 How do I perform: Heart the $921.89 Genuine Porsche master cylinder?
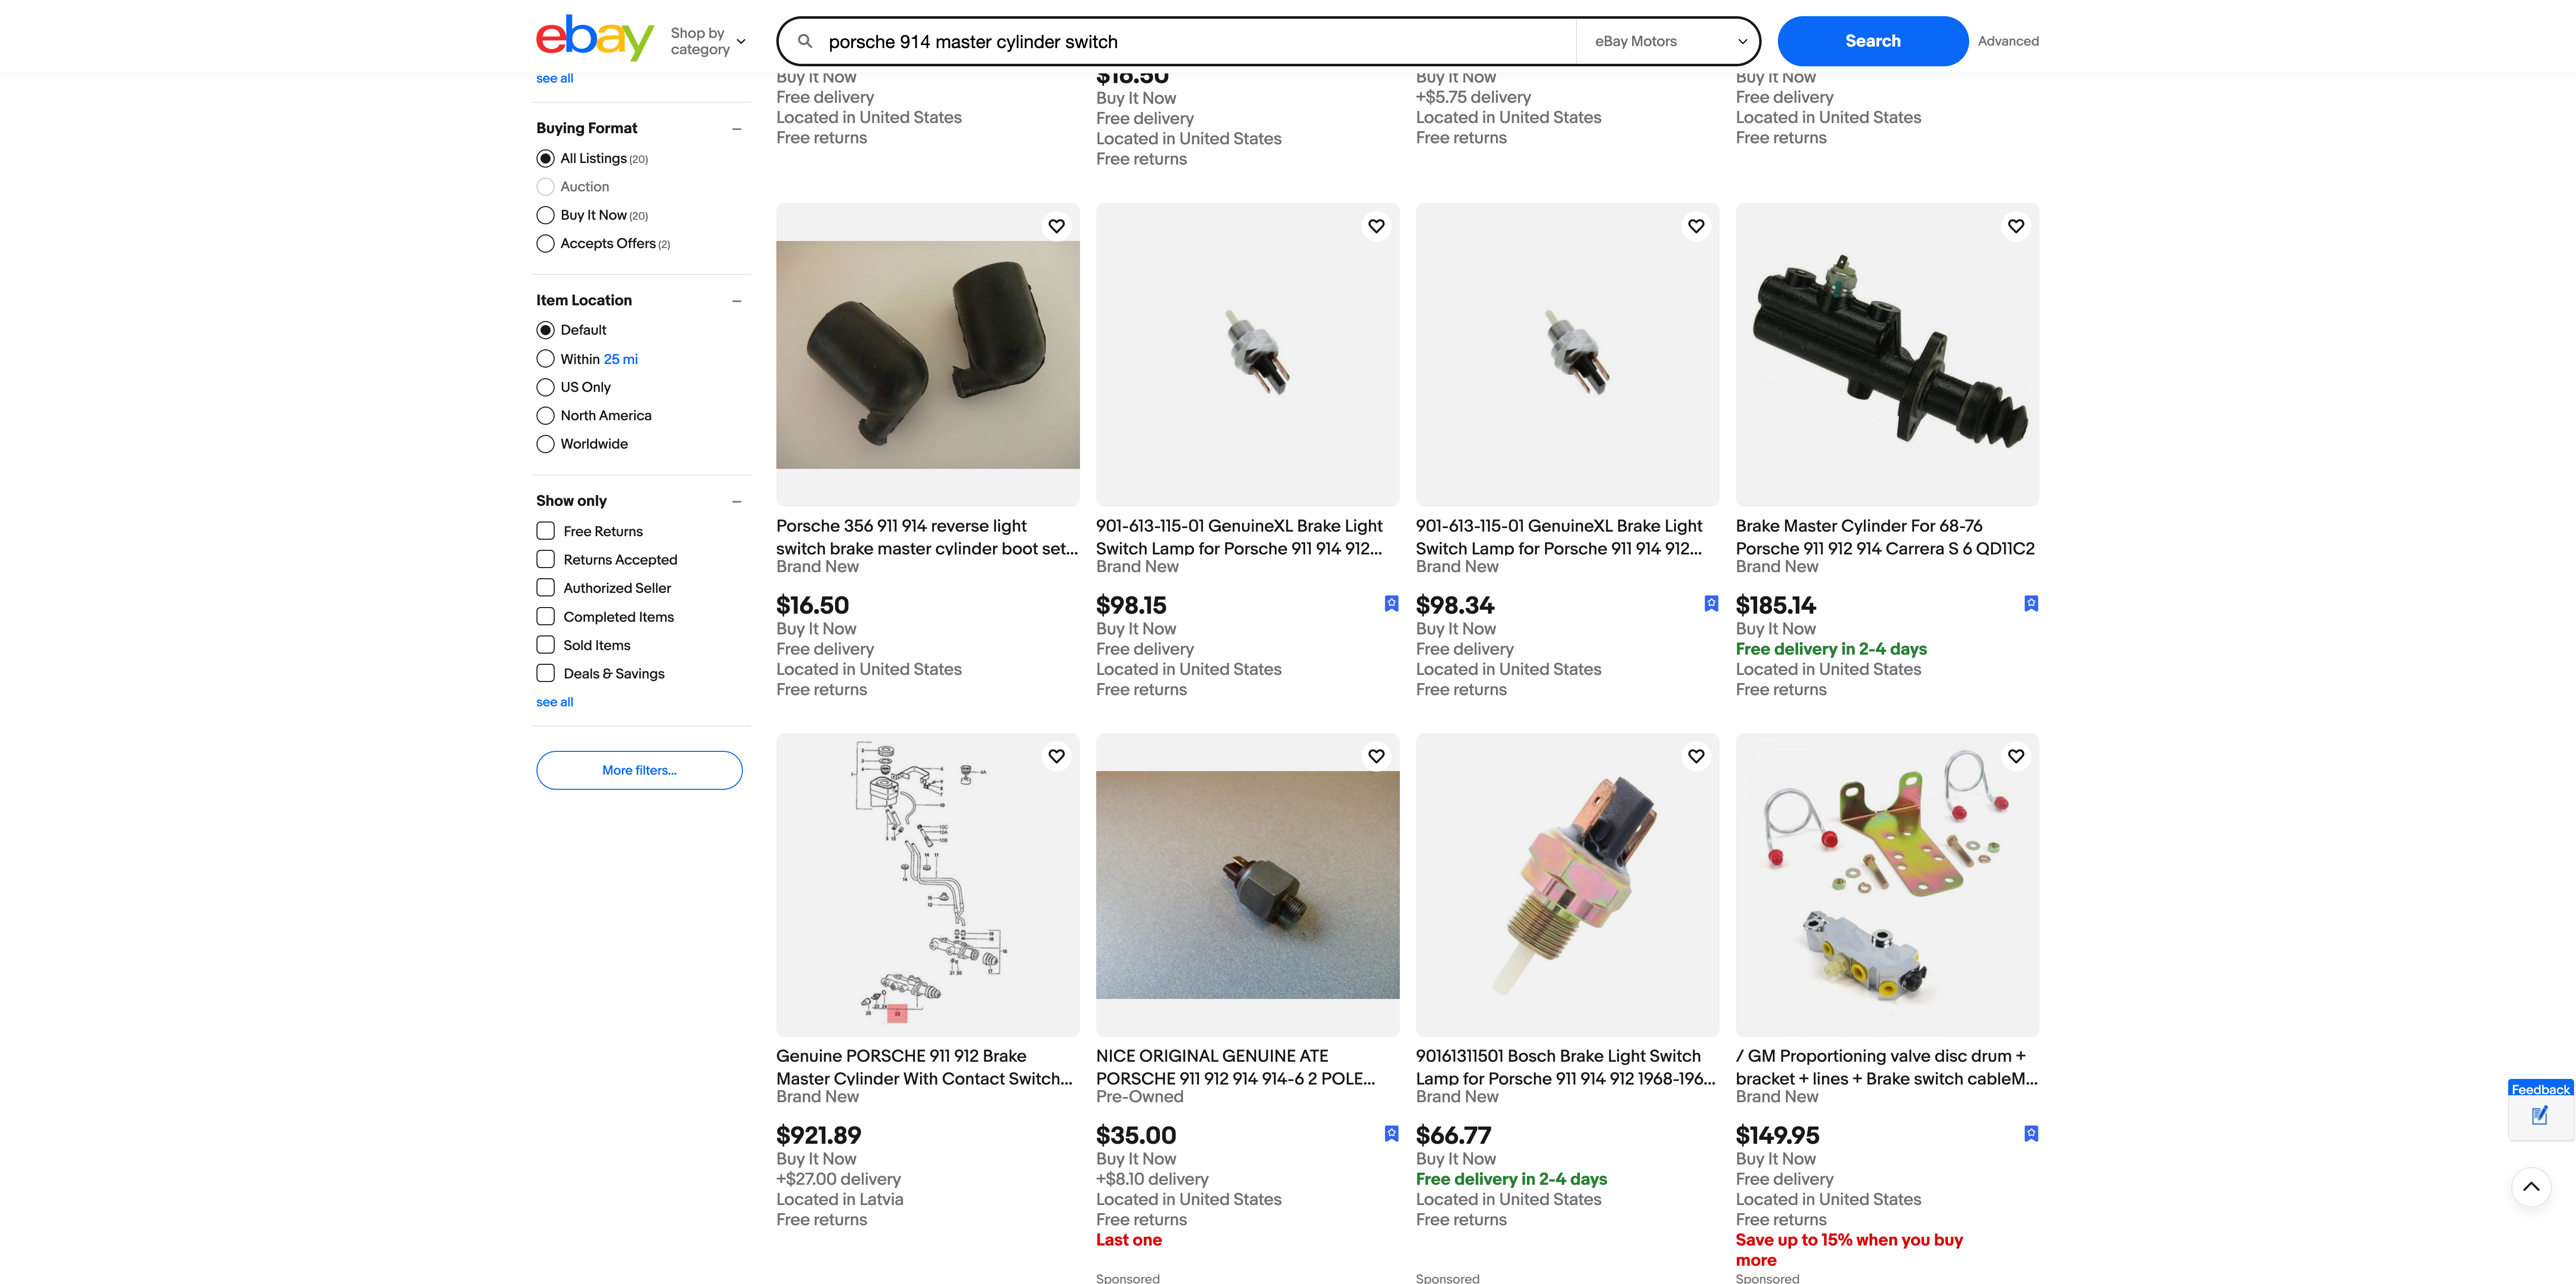point(1056,756)
